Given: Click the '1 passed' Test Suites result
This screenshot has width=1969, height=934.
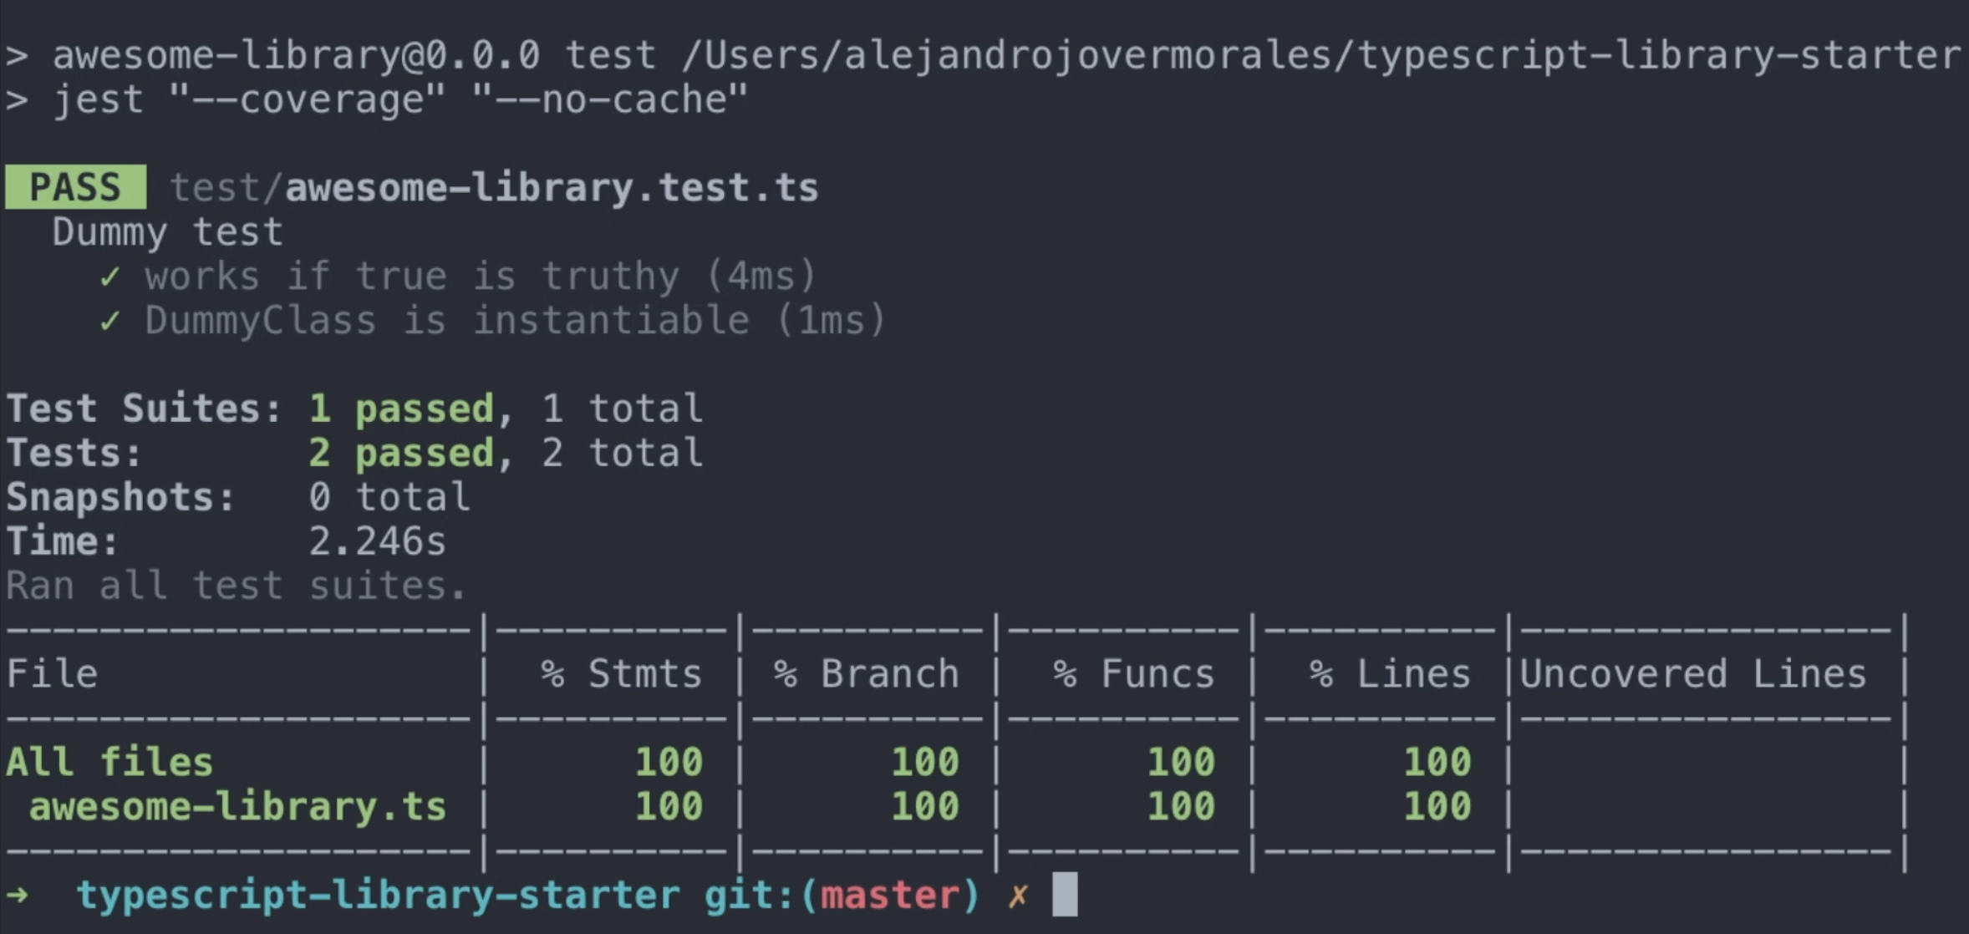Looking at the screenshot, I should click(x=401, y=409).
